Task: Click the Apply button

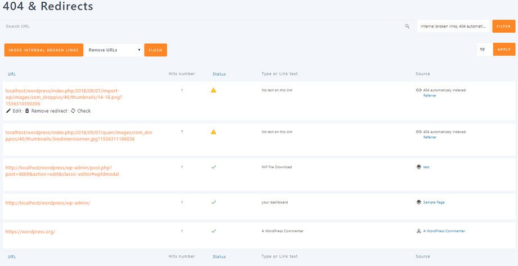Action: coord(503,49)
